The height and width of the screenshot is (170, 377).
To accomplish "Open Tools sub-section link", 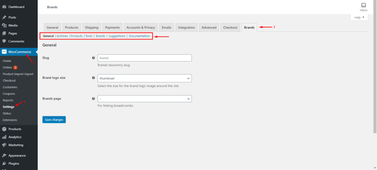I will (89, 36).
